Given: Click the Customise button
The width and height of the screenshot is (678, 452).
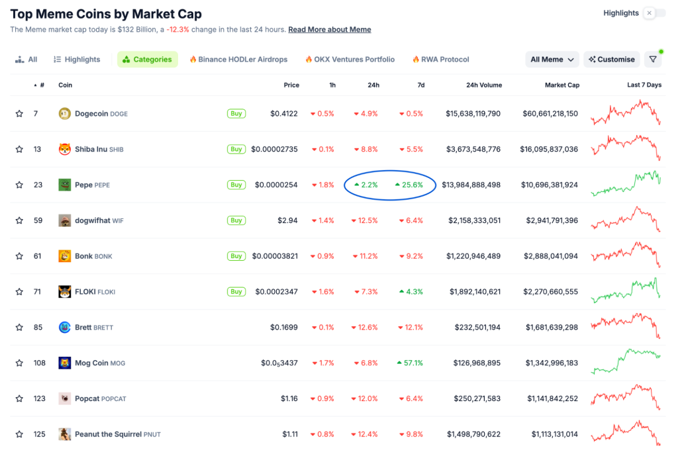Looking at the screenshot, I should coord(611,60).
